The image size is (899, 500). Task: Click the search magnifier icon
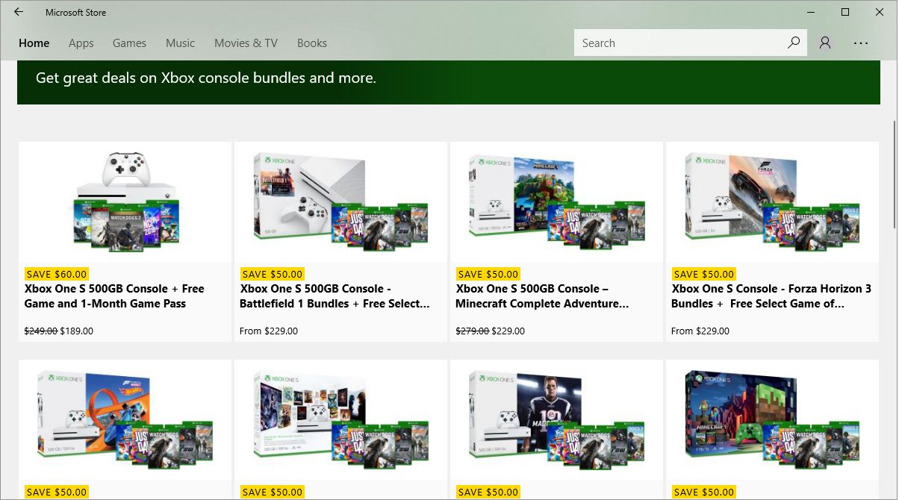point(793,43)
